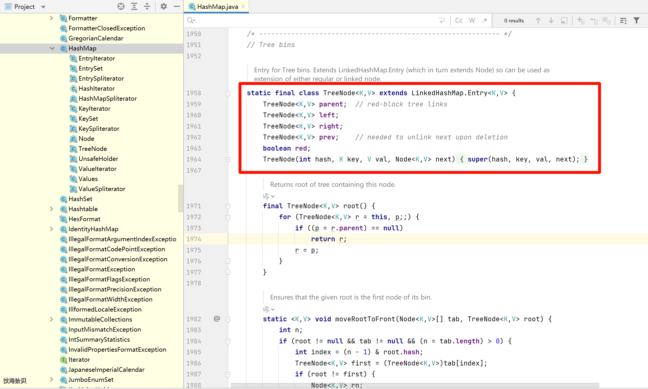Click Select All Occurrences icon
The image size is (648, 389).
[x=607, y=20]
